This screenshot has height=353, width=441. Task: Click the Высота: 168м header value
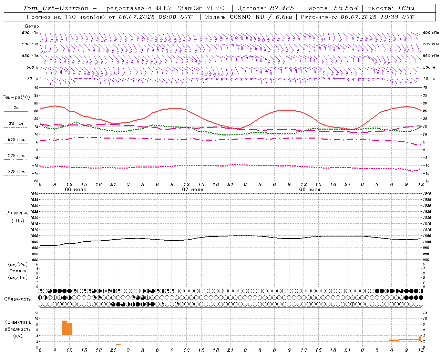391,8
